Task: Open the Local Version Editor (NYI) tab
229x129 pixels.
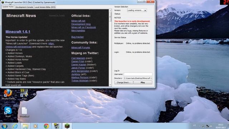Action: click(x=45, y=7)
